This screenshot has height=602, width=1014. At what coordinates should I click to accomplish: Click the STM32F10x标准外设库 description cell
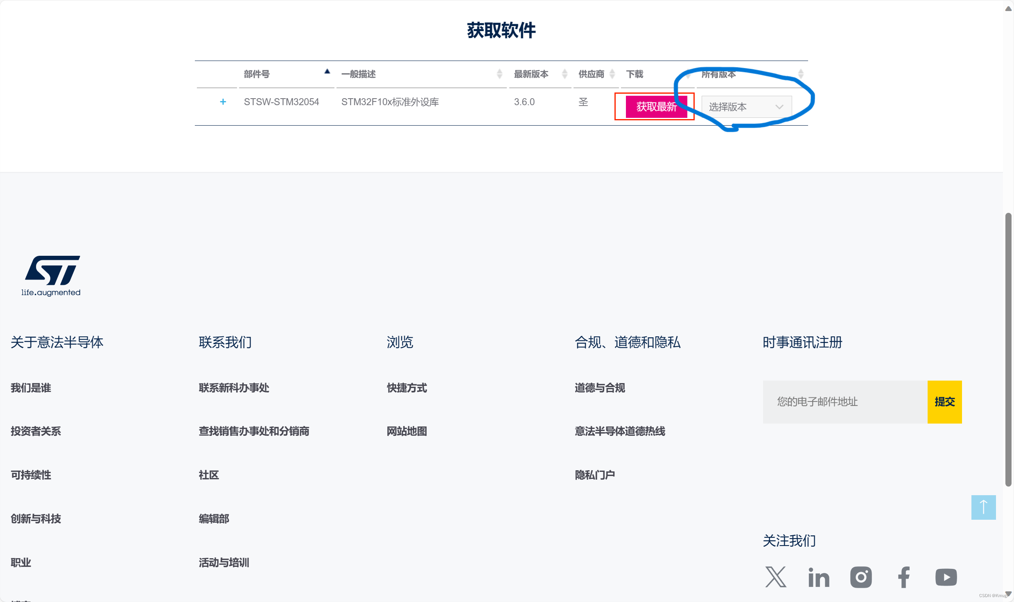(x=390, y=102)
